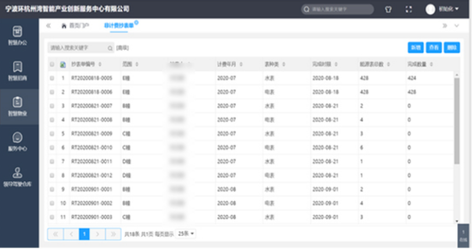This screenshot has width=472, height=249.
Task: Close the 计费抄表单 tab via its small x
Action: point(137,23)
